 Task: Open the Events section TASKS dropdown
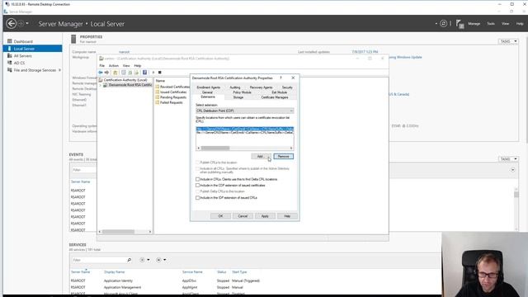point(508,158)
